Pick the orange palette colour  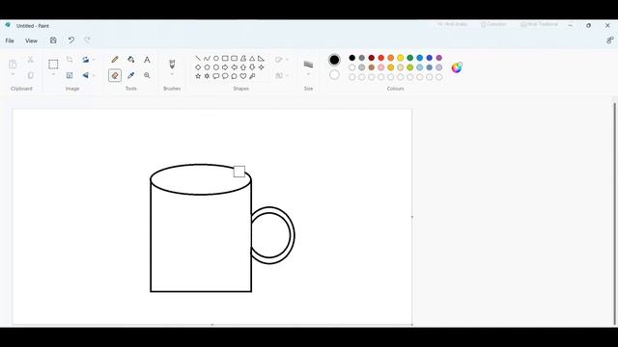[x=390, y=58]
